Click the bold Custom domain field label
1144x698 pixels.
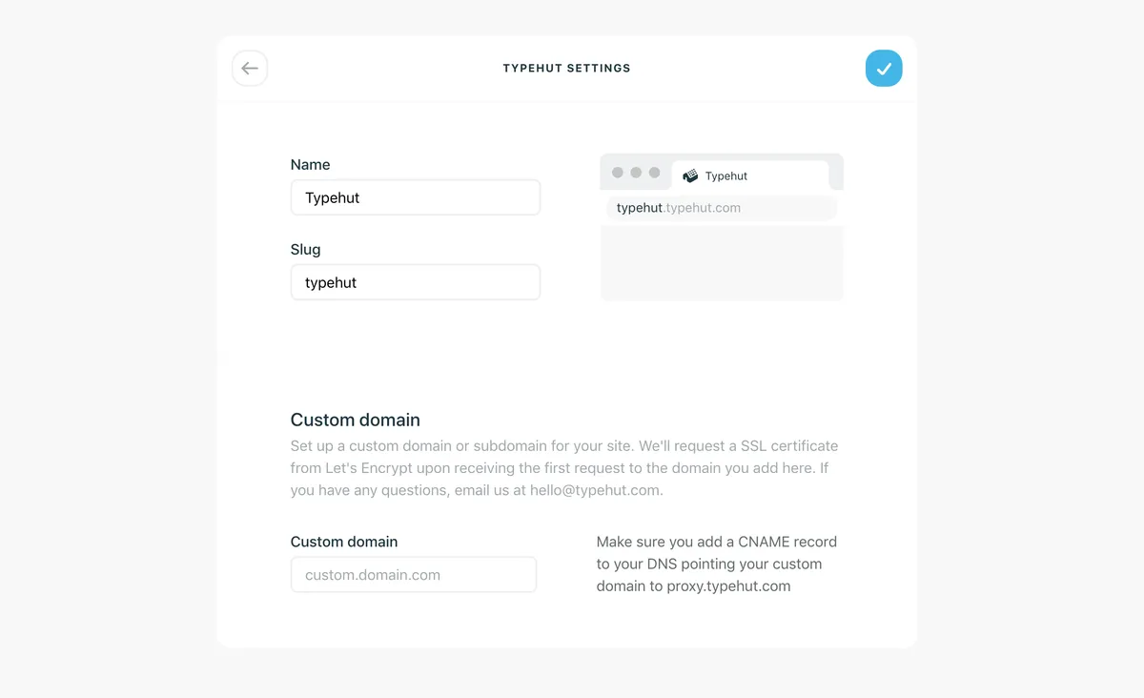coord(344,542)
